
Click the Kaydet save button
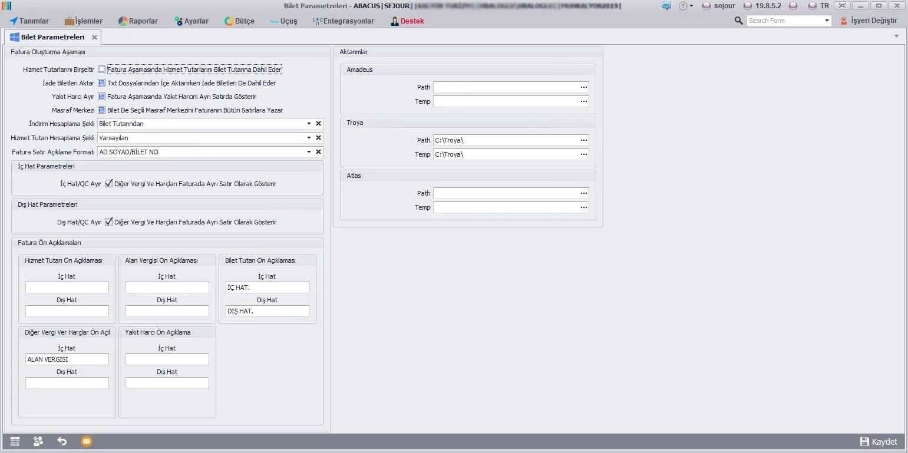pyautogui.click(x=879, y=442)
